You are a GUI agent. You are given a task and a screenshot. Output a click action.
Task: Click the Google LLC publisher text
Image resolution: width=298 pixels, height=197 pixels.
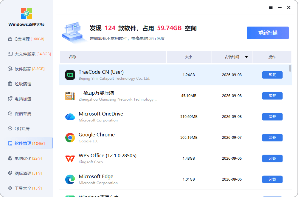pyautogui.click(x=89, y=141)
